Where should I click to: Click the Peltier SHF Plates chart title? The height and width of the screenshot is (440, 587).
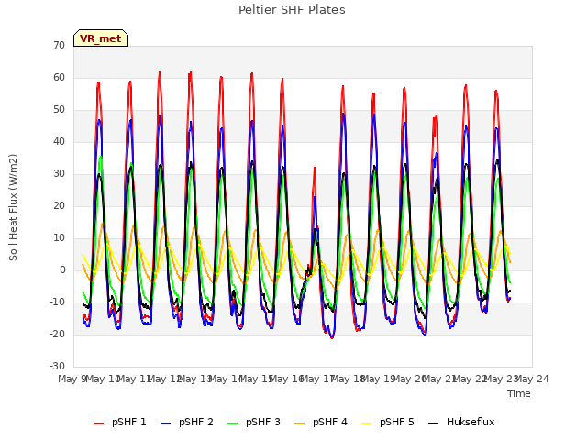coord(292,10)
